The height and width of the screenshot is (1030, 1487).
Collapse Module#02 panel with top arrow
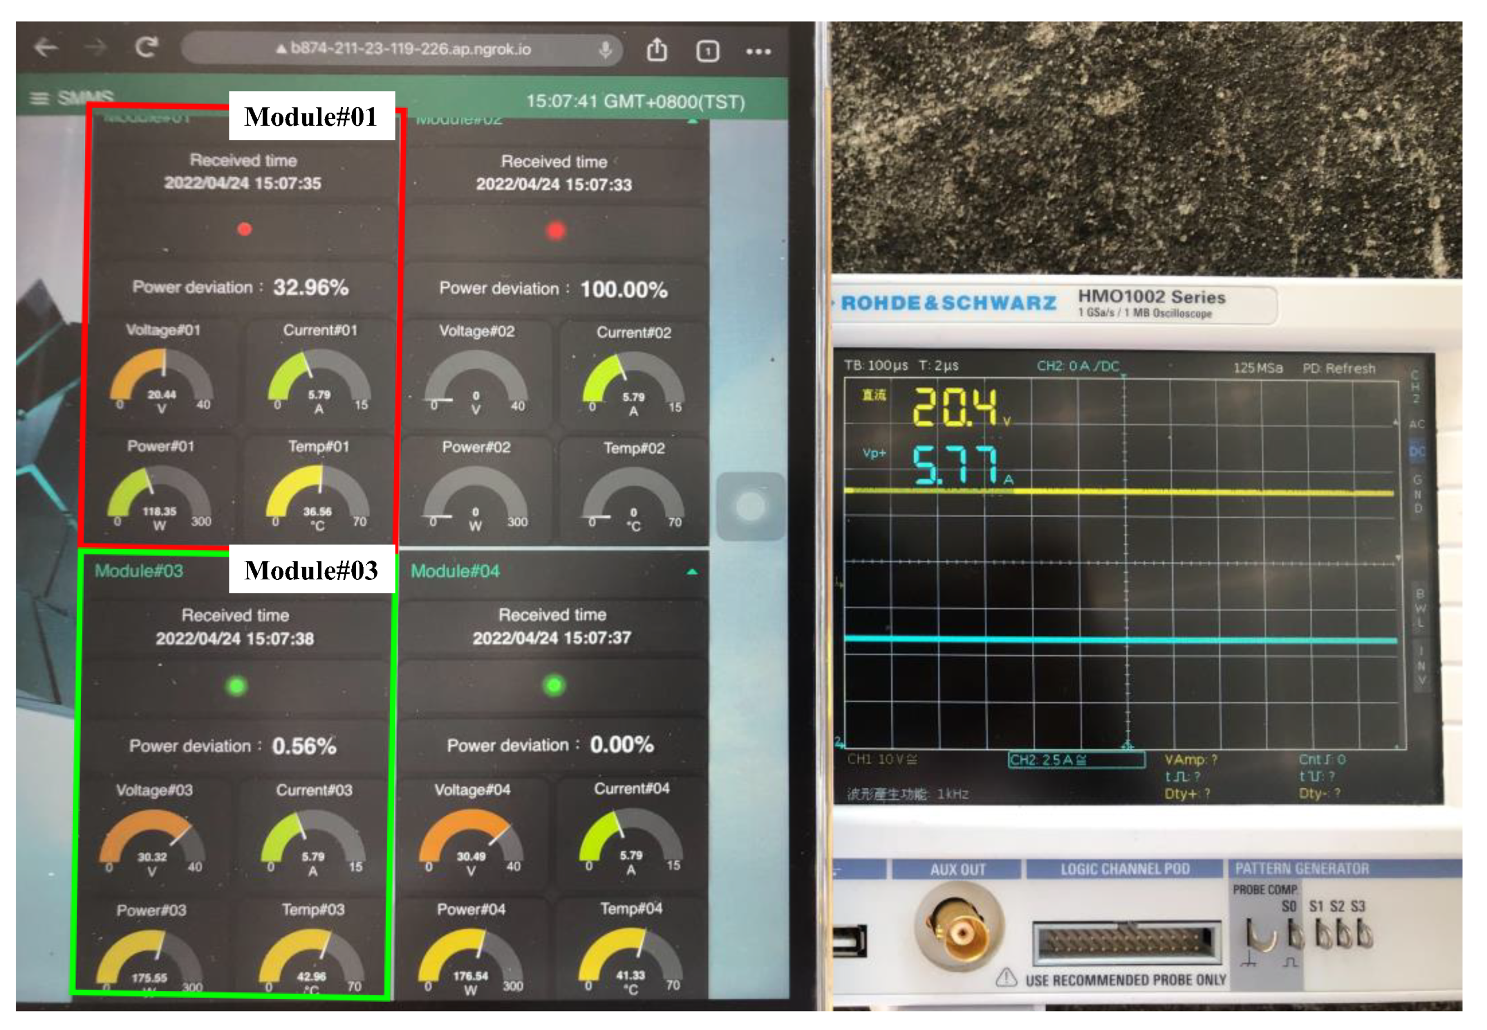coord(691,121)
